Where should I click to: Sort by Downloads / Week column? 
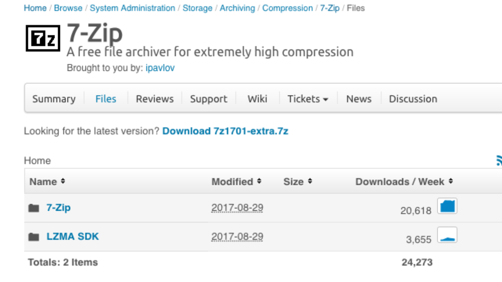pos(404,182)
